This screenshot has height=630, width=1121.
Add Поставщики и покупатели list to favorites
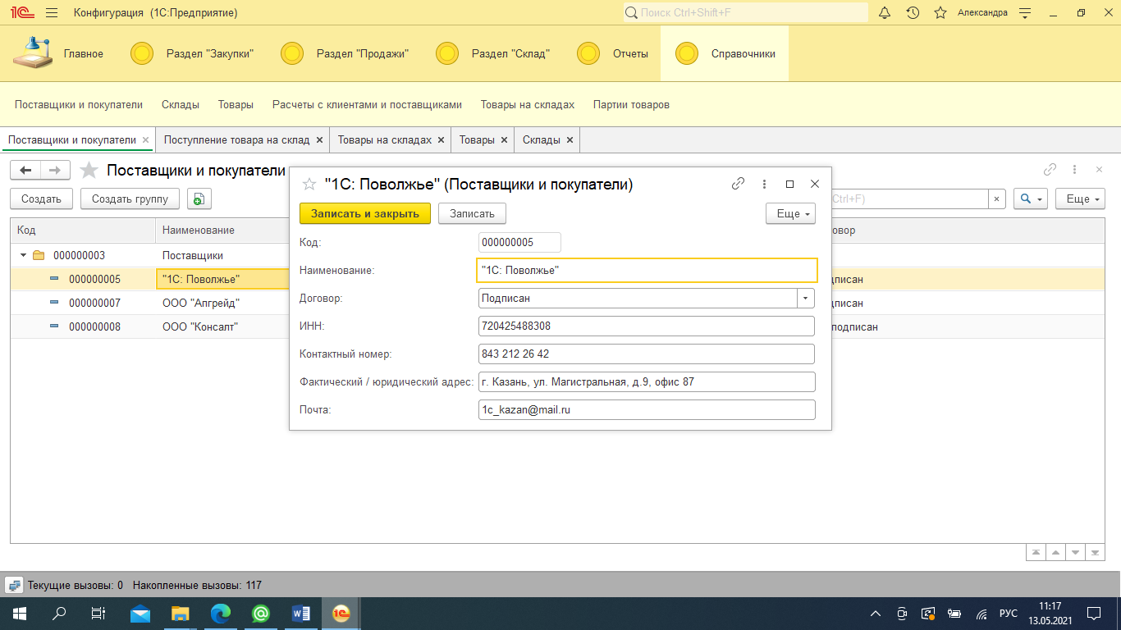89,170
